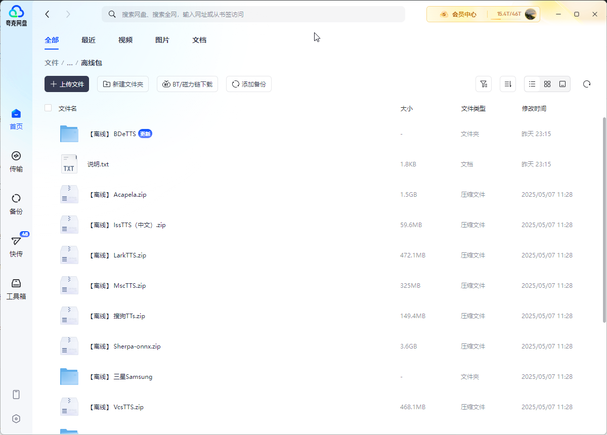
Task: Switch to the 图片 tab
Action: [162, 40]
